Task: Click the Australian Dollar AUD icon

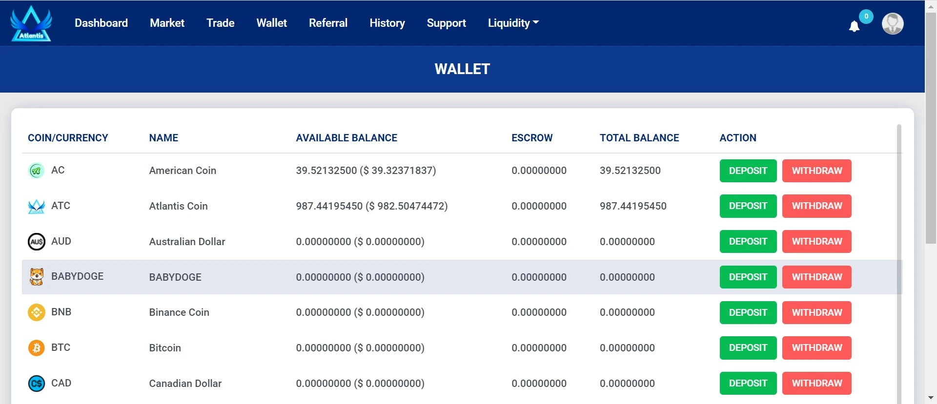Action: coord(37,242)
